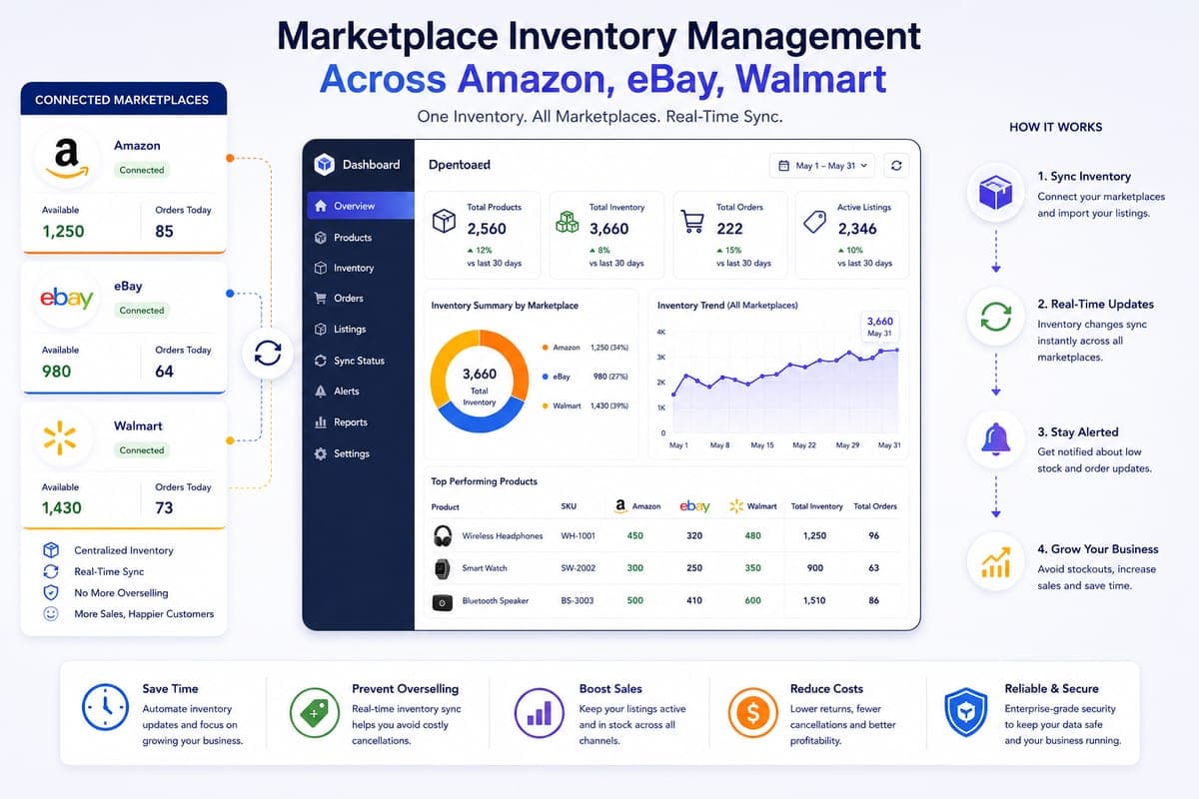Expand the May 1 – May 31 date range
The height and width of the screenshot is (799, 1199).
pos(822,166)
